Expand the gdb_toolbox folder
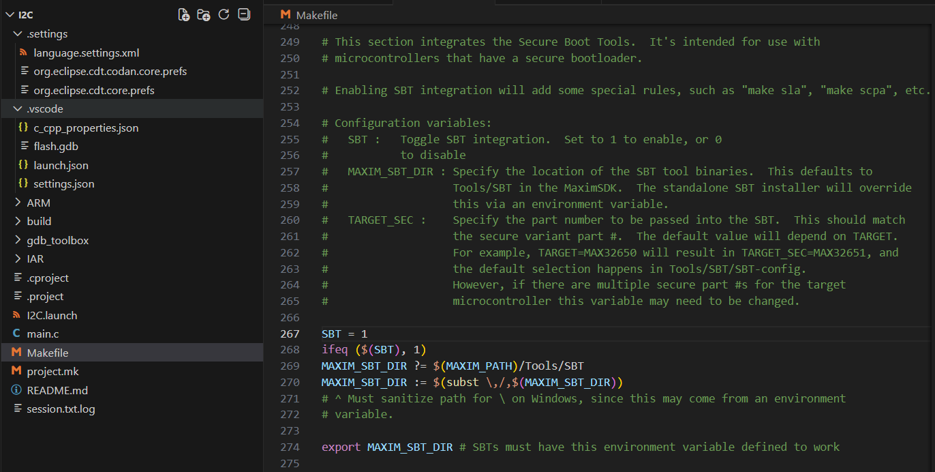Image resolution: width=935 pixels, height=472 pixels. 17,240
